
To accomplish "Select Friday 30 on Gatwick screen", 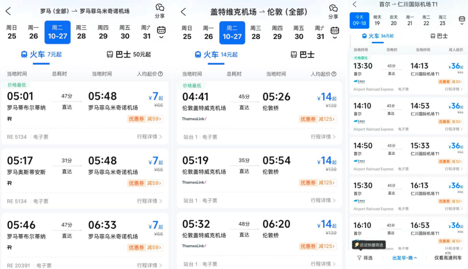I will [299, 33].
